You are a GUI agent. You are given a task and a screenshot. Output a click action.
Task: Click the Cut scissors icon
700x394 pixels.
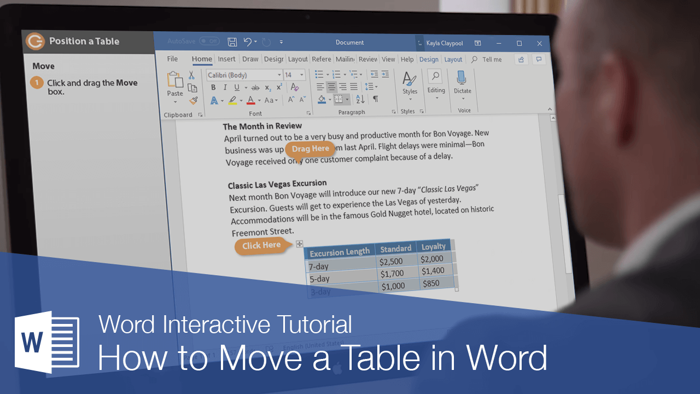pyautogui.click(x=191, y=74)
